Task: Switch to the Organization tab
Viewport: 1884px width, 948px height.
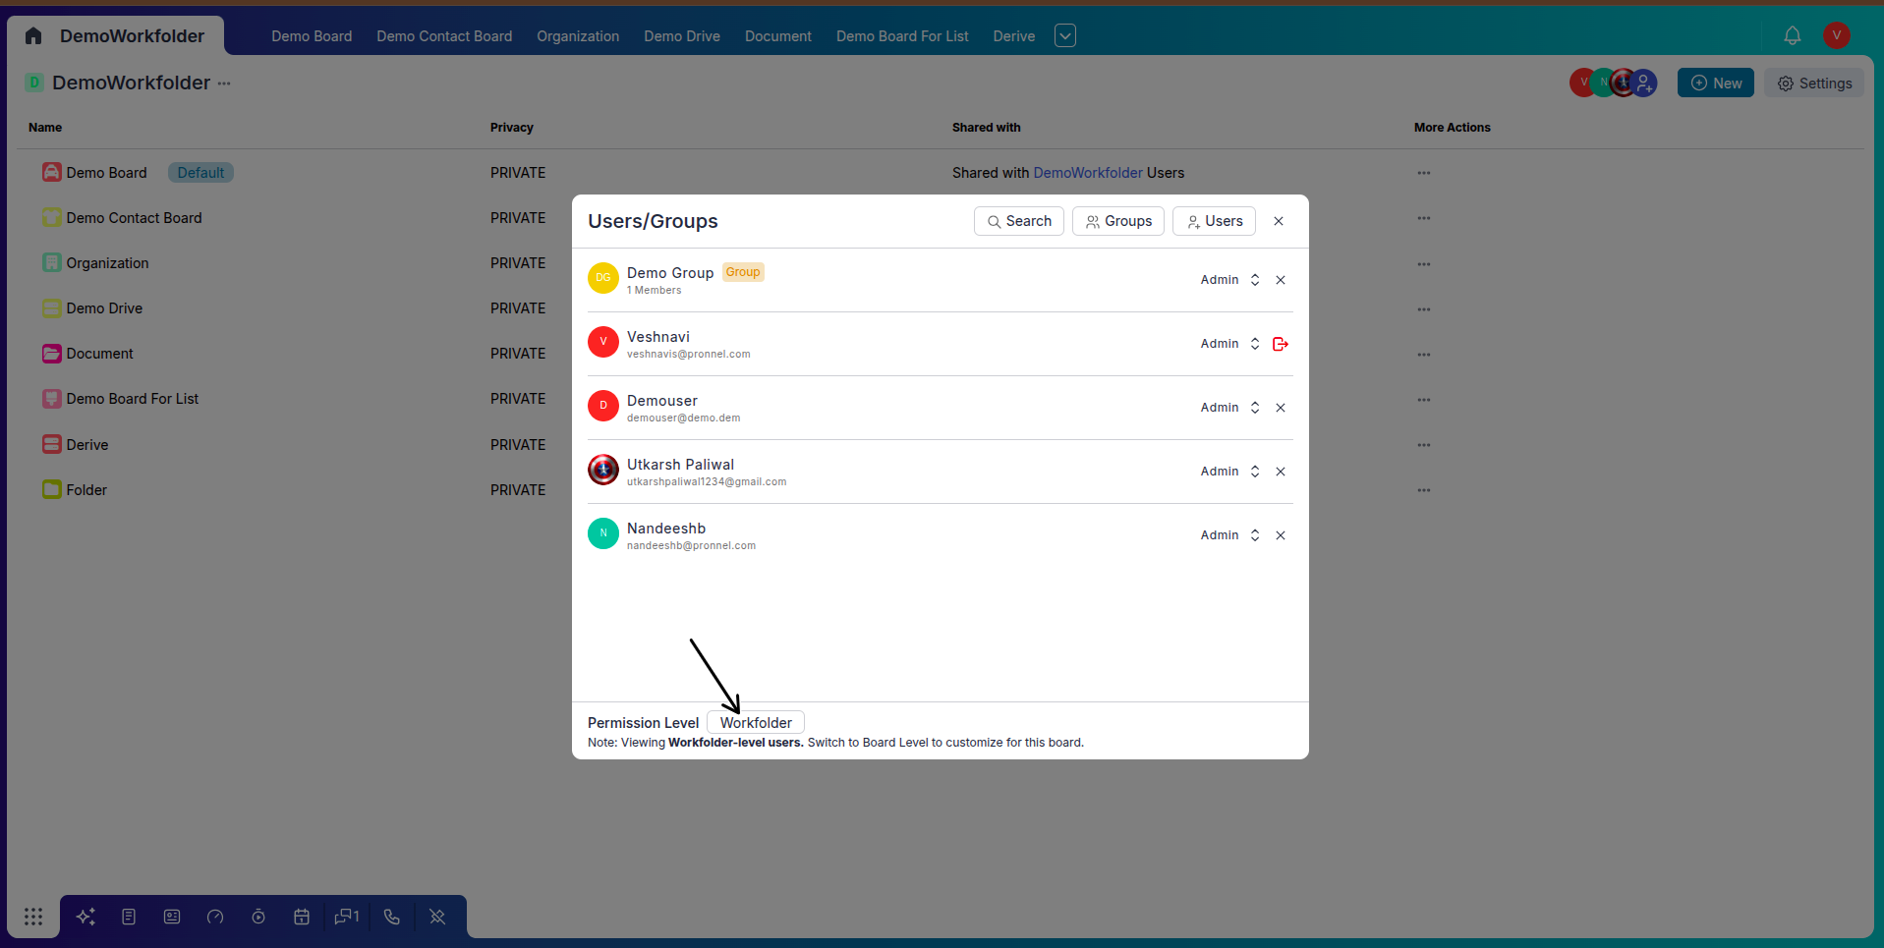Action: click(x=578, y=36)
